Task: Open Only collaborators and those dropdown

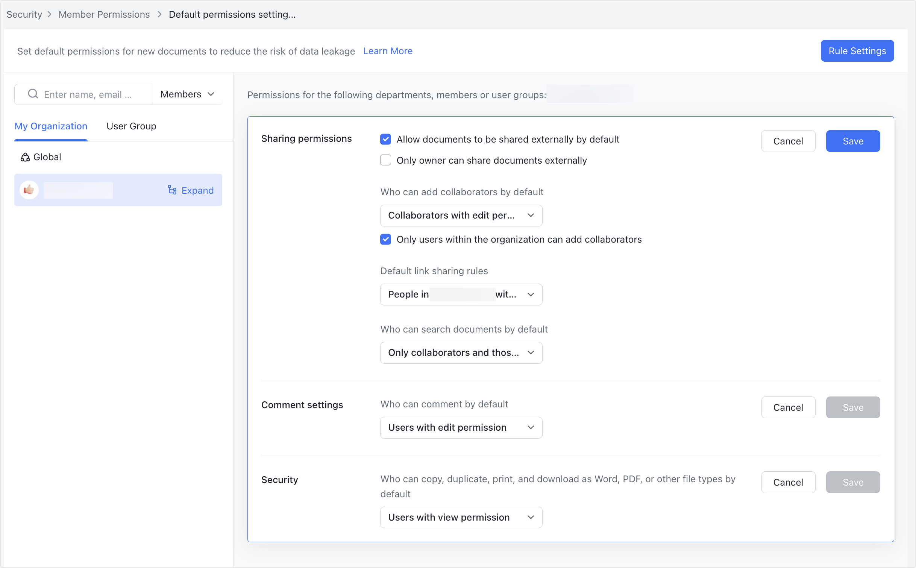Action: pos(461,352)
